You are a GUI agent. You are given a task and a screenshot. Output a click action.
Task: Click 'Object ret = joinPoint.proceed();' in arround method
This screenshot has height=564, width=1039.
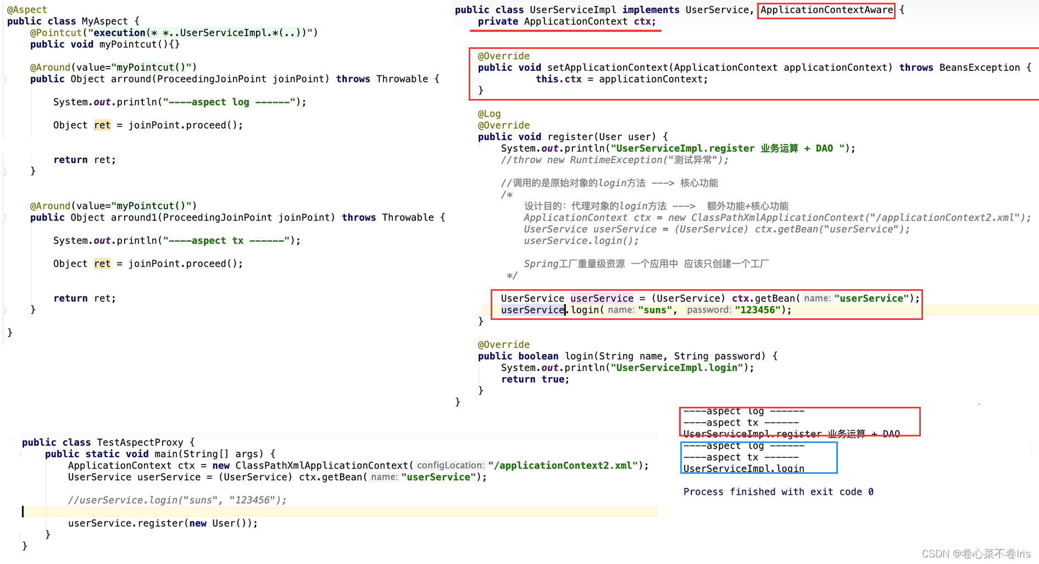point(148,125)
